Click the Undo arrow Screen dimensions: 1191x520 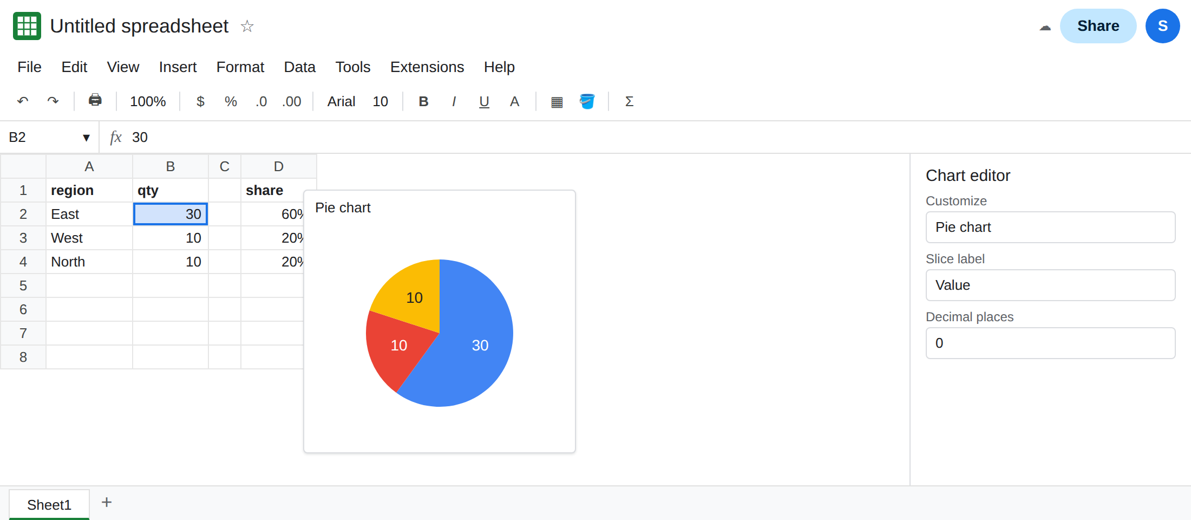pos(23,101)
